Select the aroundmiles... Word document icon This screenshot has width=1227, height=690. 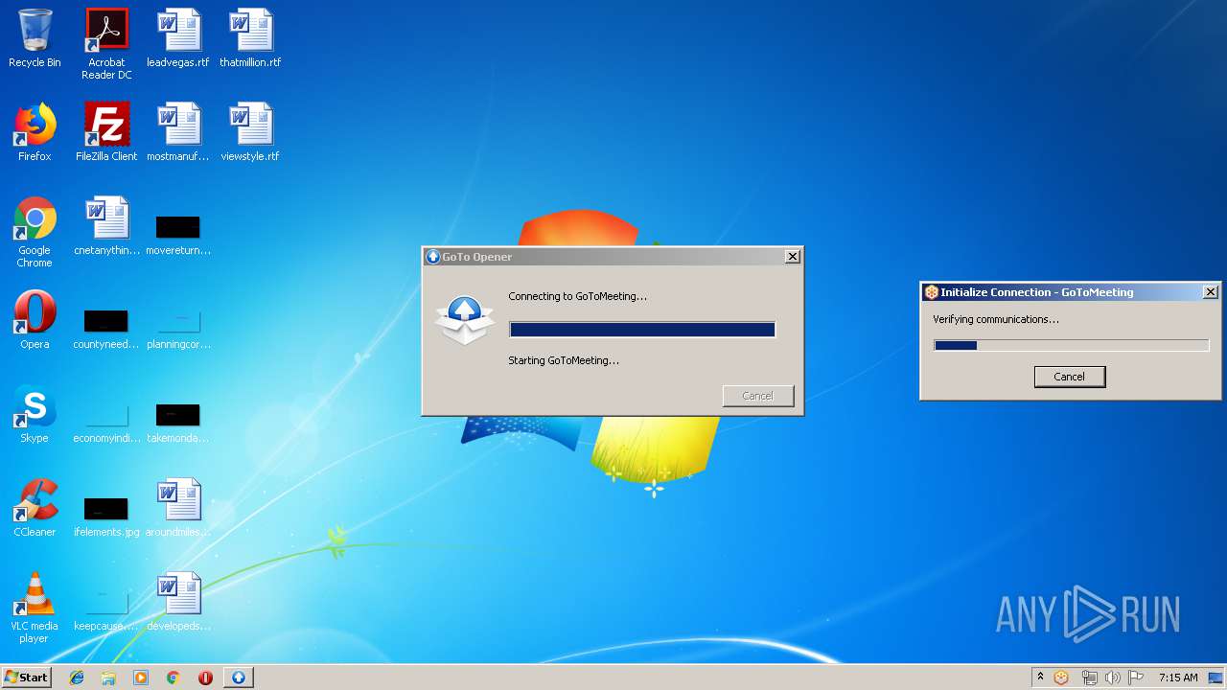(178, 508)
